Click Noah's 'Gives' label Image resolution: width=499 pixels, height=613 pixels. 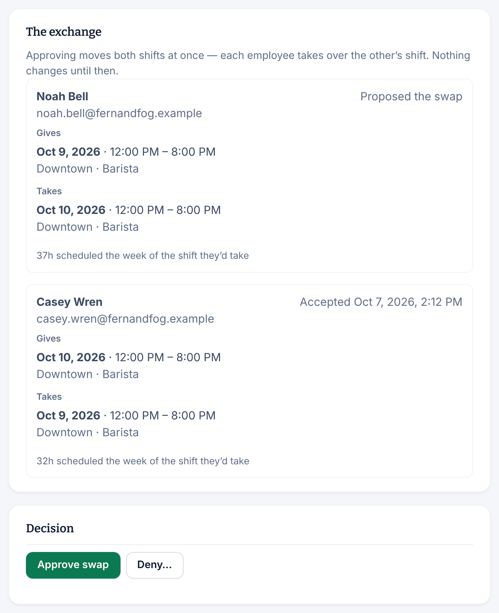tap(49, 133)
